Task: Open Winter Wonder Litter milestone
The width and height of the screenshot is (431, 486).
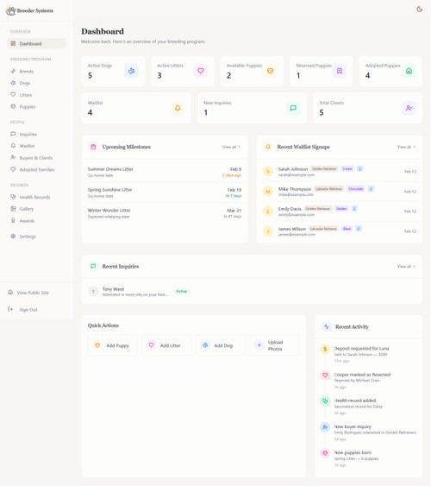Action: pos(165,213)
